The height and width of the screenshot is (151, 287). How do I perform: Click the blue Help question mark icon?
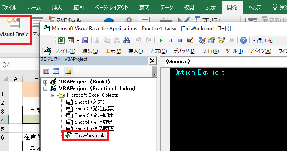[243, 40]
